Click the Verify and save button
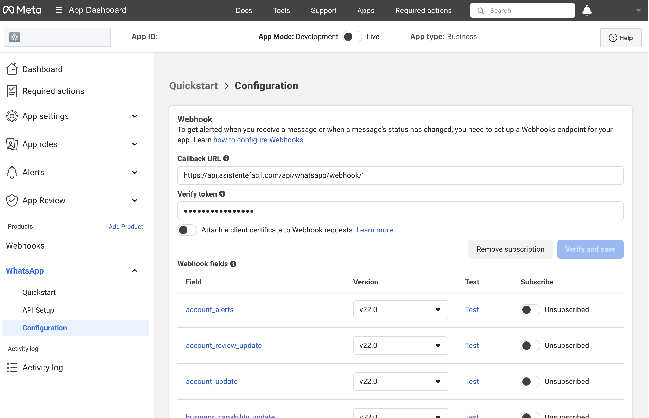Screen dimensions: 649x418 pos(590,249)
